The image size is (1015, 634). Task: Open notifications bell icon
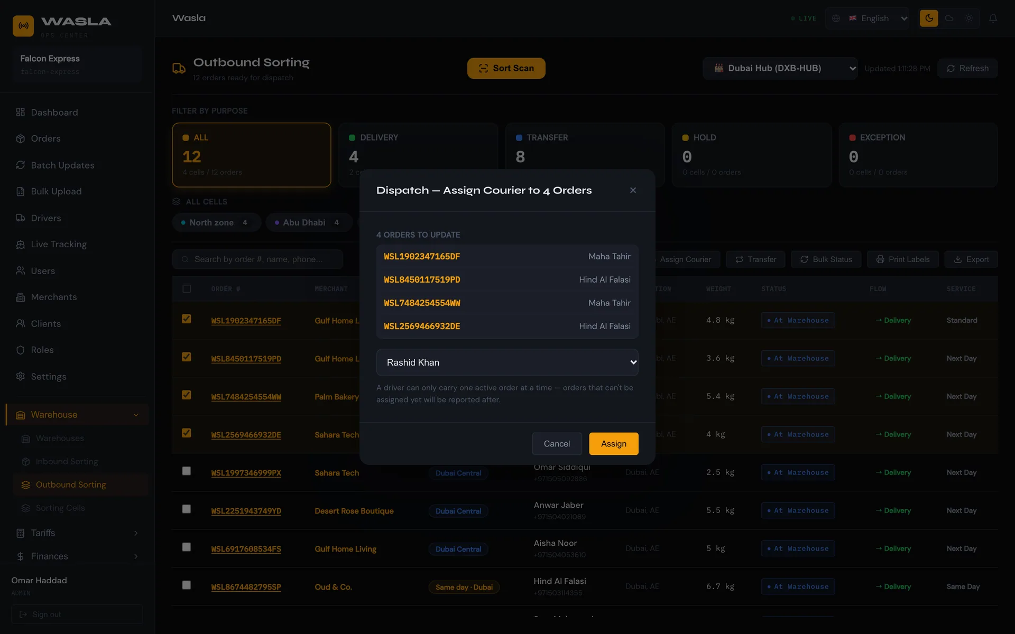[993, 18]
